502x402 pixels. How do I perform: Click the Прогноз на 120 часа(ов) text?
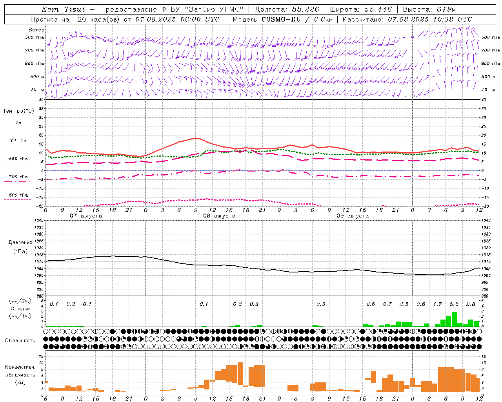click(x=76, y=19)
